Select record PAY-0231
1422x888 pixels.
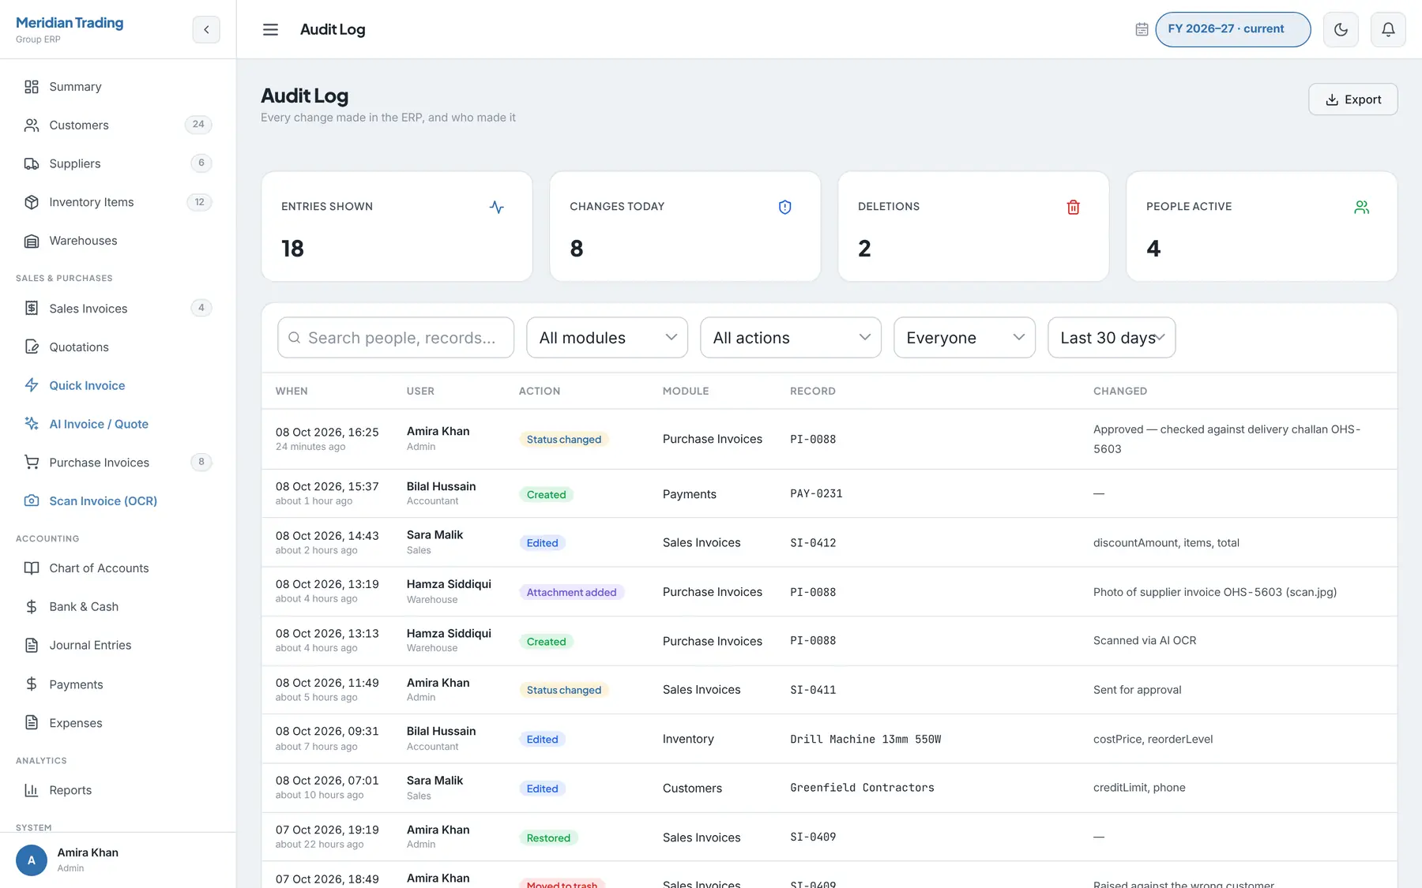[816, 493]
